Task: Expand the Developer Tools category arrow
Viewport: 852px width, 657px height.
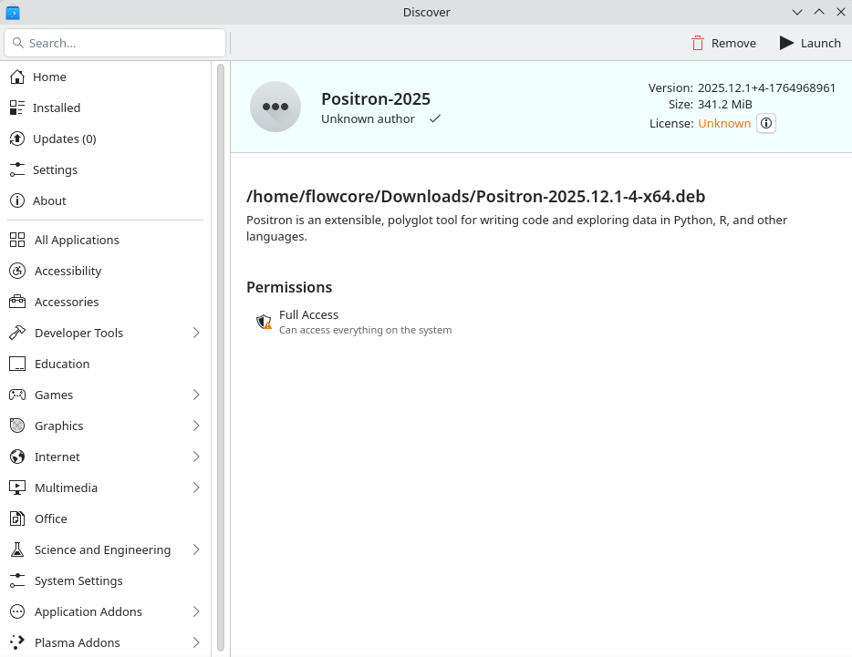Action: click(x=196, y=333)
